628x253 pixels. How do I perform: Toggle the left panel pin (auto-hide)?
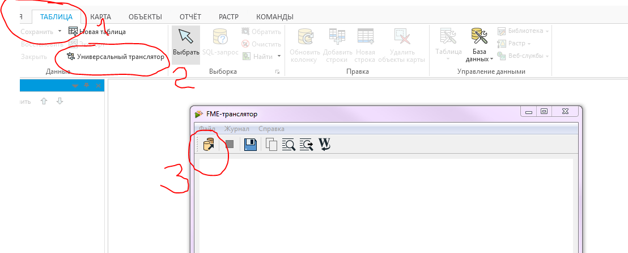pos(87,86)
